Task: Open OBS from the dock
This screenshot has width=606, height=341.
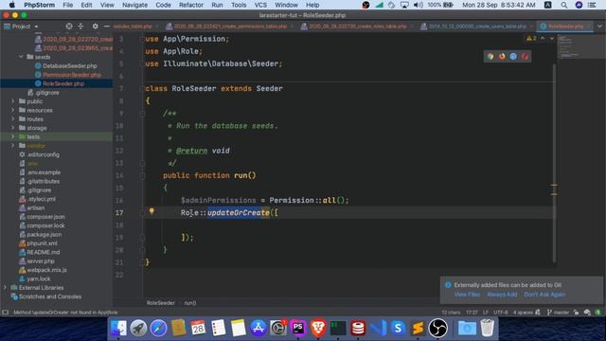Action: pos(437,328)
